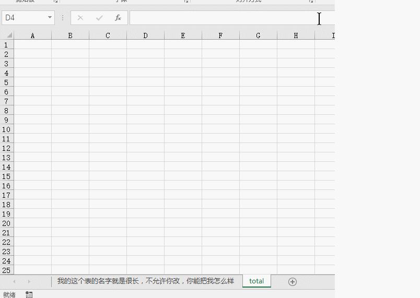Select column D header
The image size is (420, 298).
pos(145,35)
